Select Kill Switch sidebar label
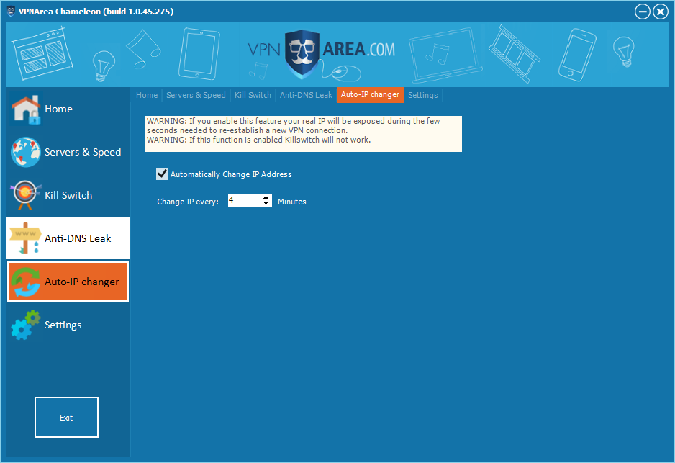The image size is (675, 463). tap(68, 195)
